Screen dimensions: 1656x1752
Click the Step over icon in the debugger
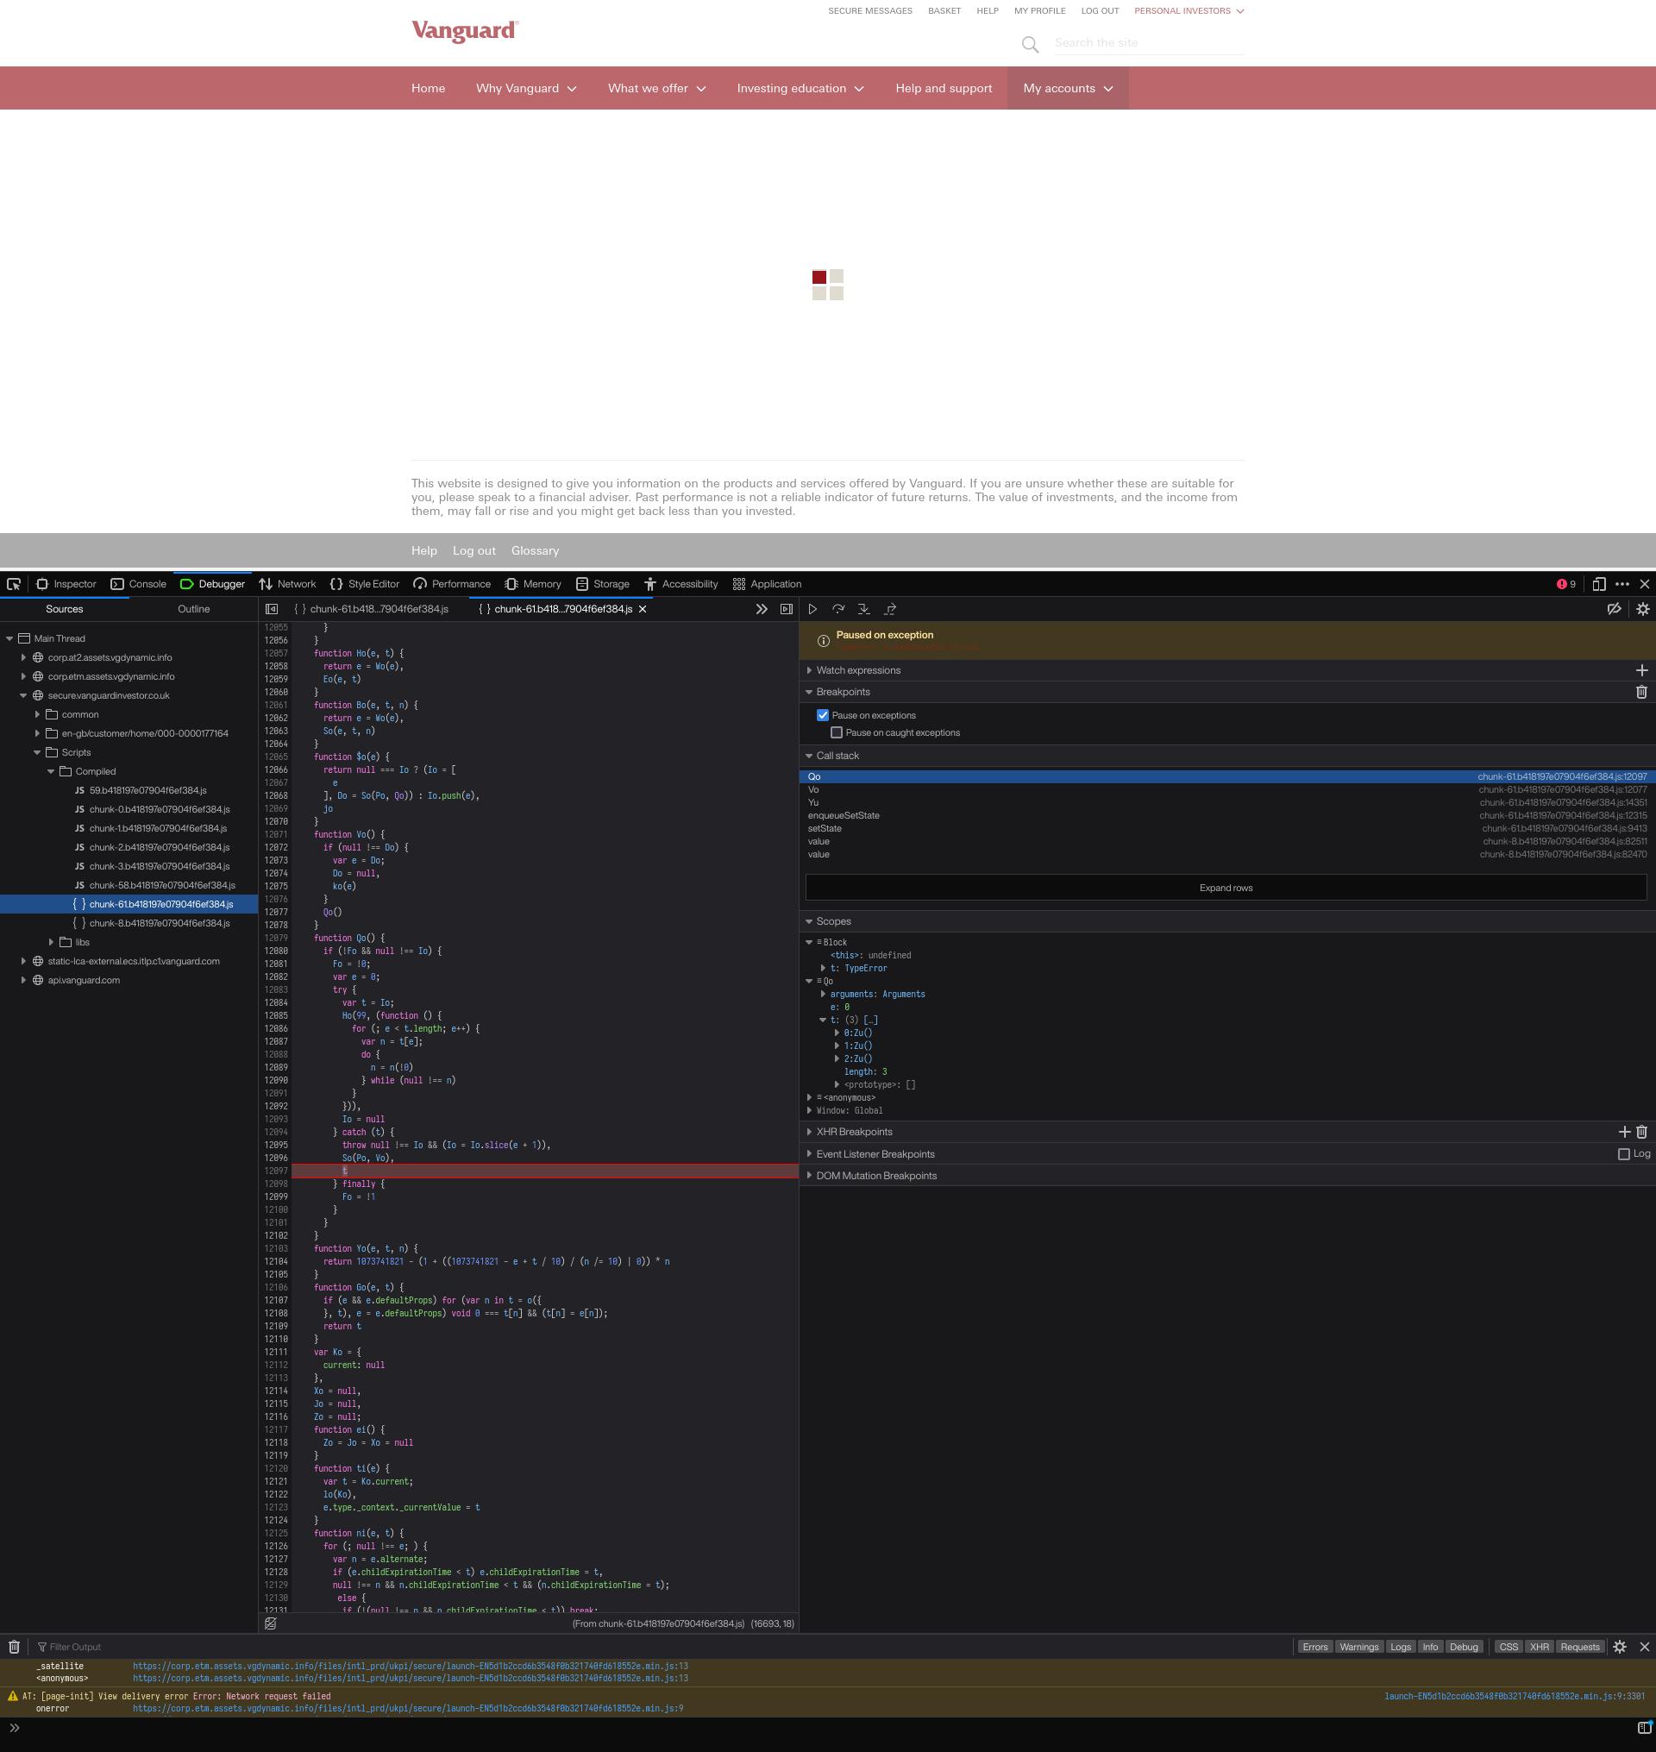coord(837,608)
